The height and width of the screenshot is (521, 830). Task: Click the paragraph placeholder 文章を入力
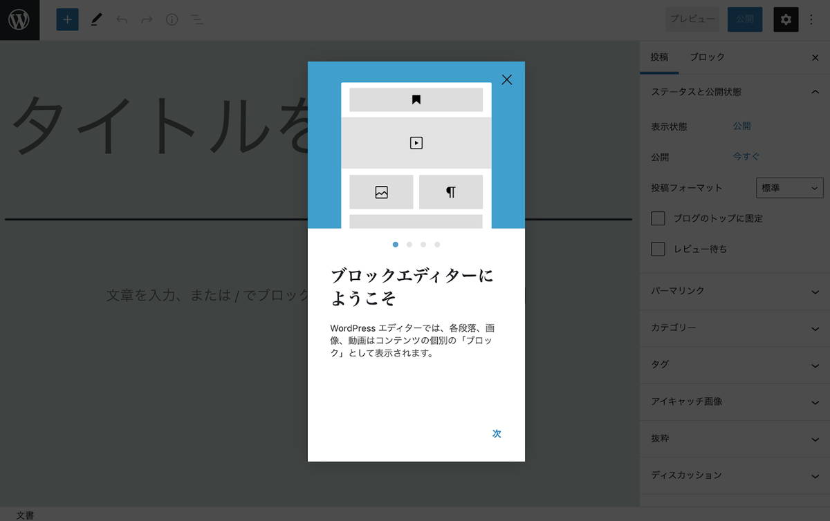207,296
